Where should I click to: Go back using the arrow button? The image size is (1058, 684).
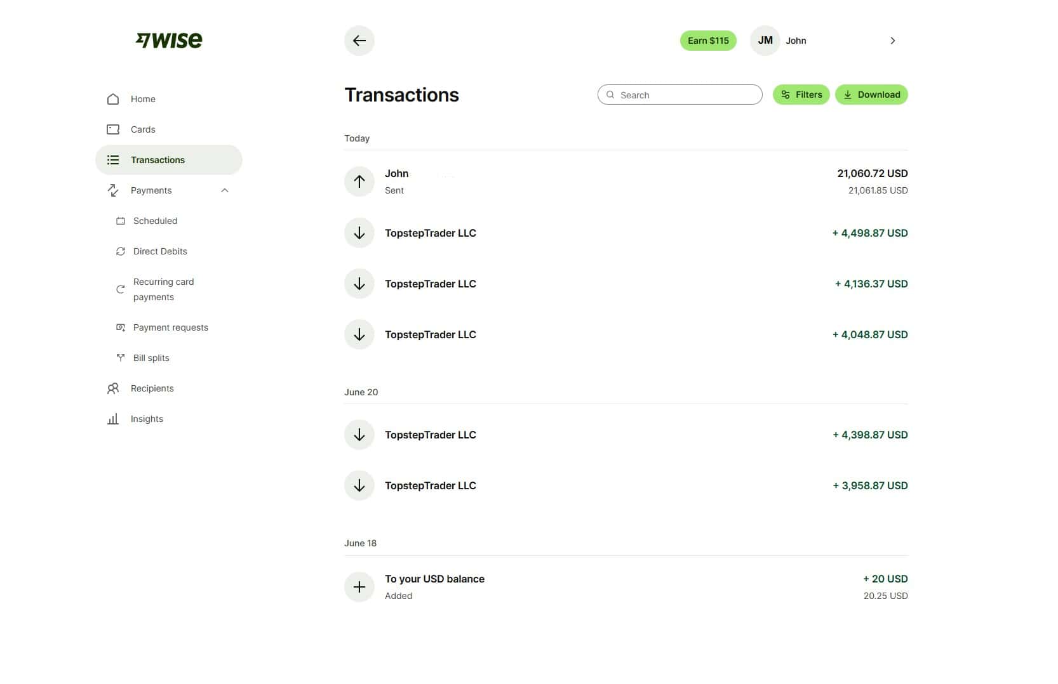(x=359, y=41)
